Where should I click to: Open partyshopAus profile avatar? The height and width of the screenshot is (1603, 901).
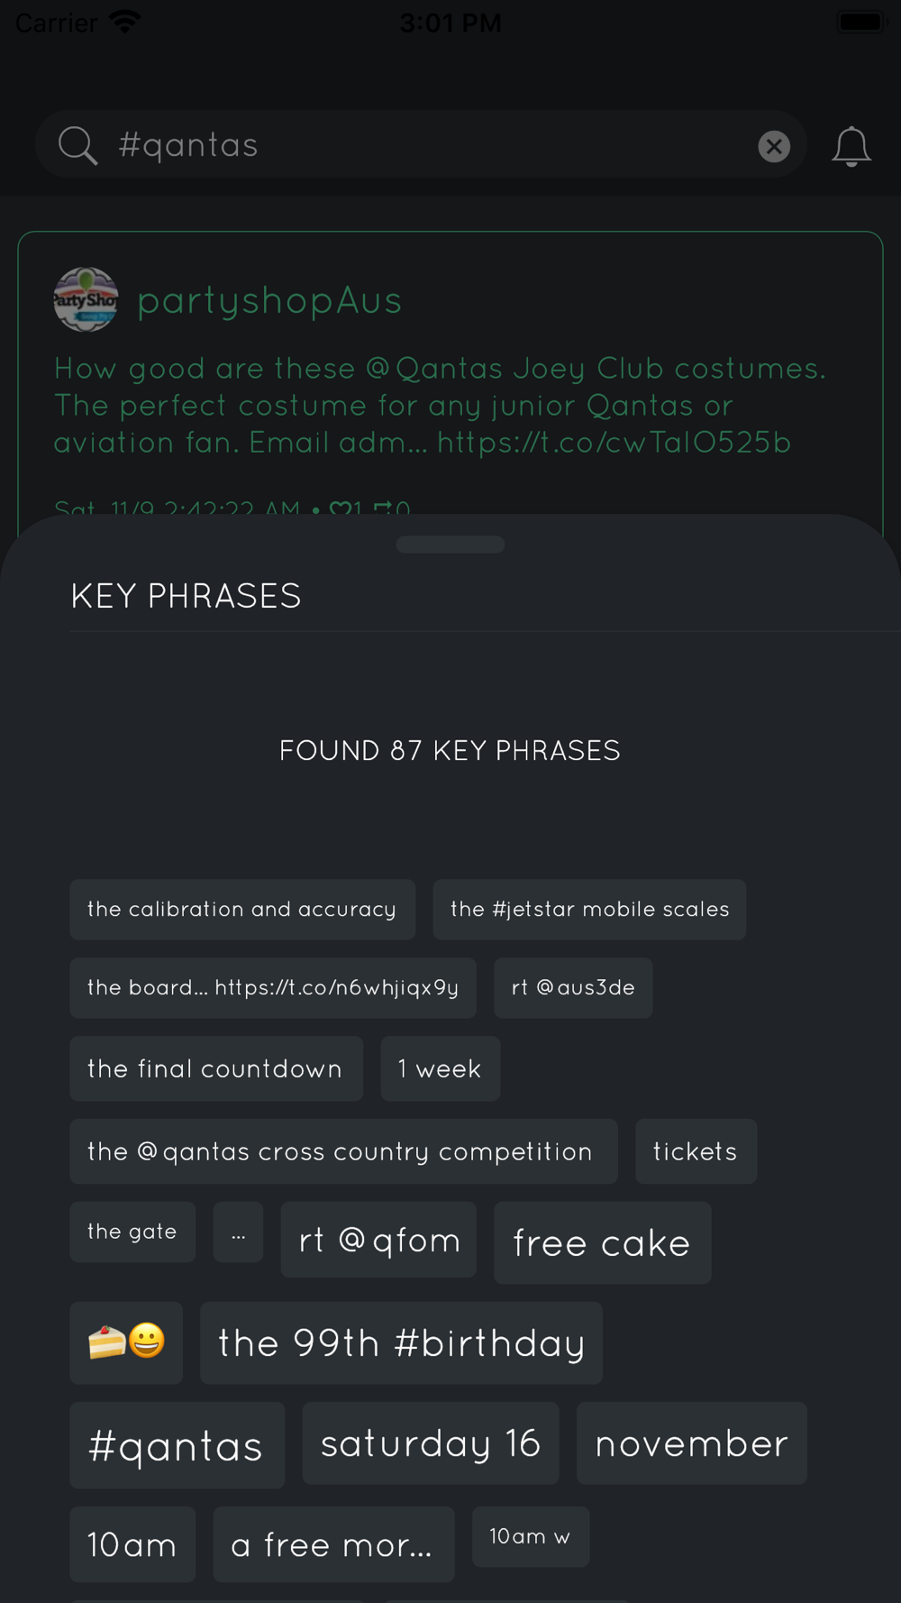click(x=86, y=299)
